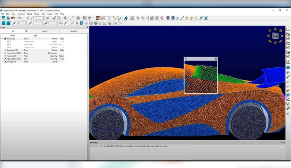Click the -Z view orientation button
The image size is (291, 168).
pyautogui.click(x=288, y=57)
